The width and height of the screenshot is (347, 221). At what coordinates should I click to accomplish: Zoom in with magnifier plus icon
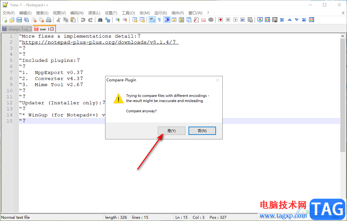click(x=118, y=20)
